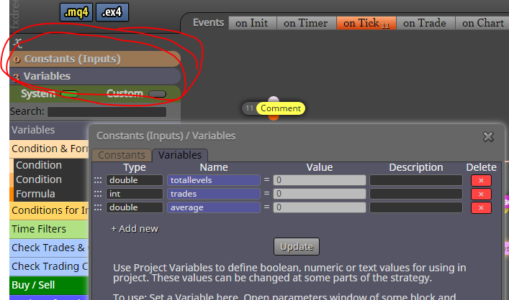The width and height of the screenshot is (509, 300).
Task: Click value field of trades
Action: (x=320, y=194)
